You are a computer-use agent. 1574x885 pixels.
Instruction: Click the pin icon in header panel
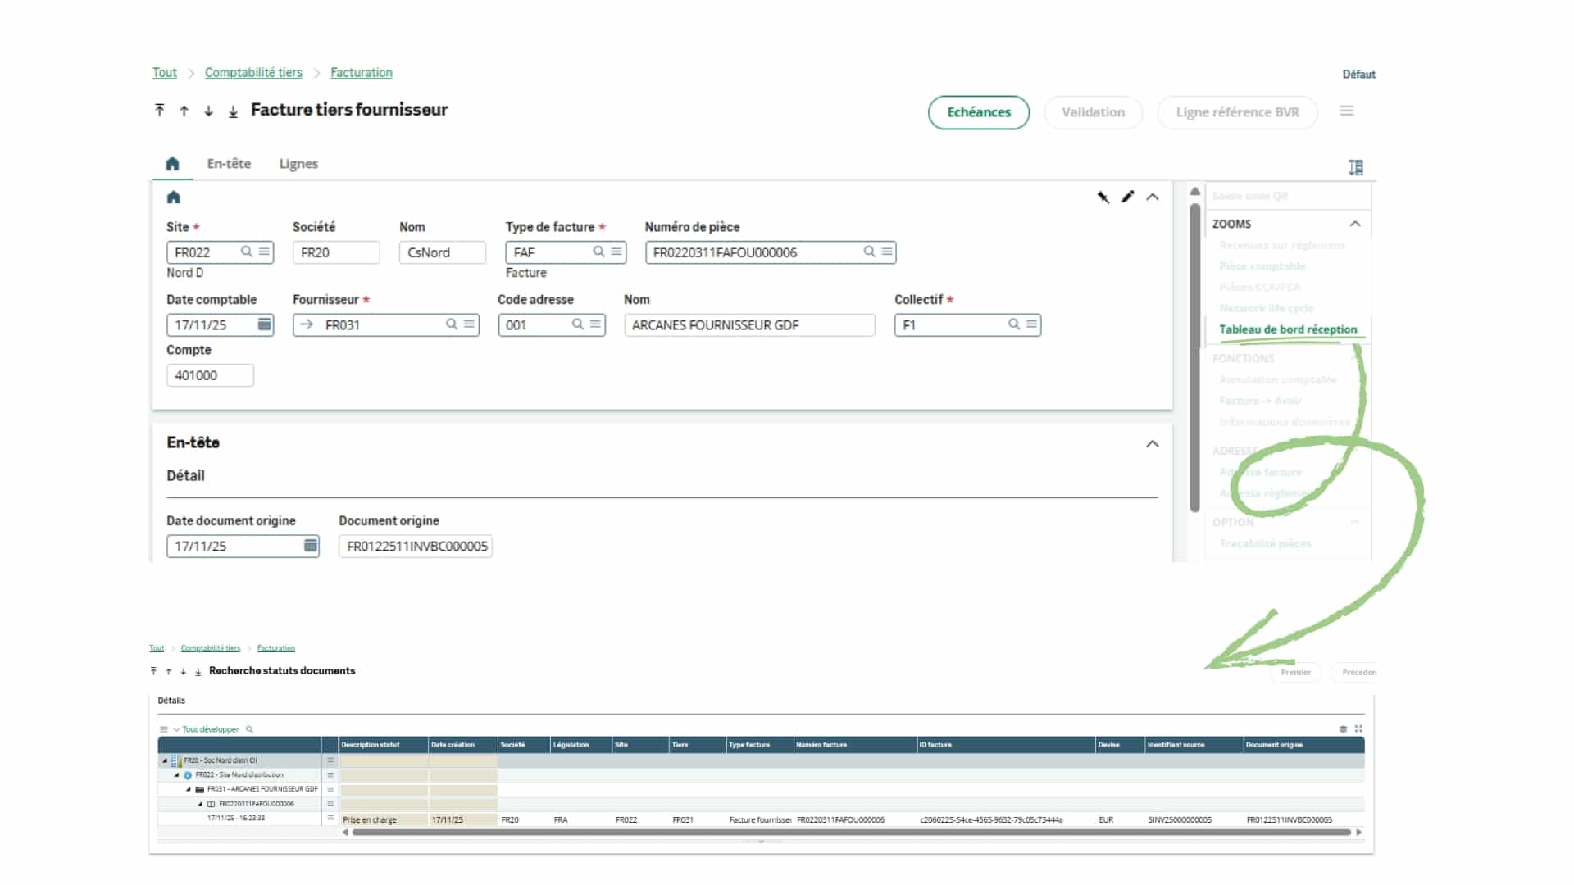click(x=1103, y=197)
